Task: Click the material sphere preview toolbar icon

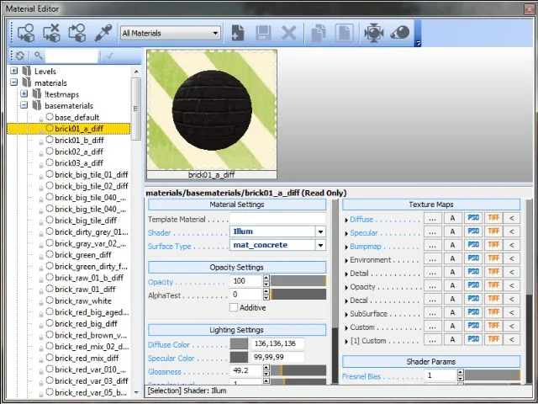Action: (400, 34)
